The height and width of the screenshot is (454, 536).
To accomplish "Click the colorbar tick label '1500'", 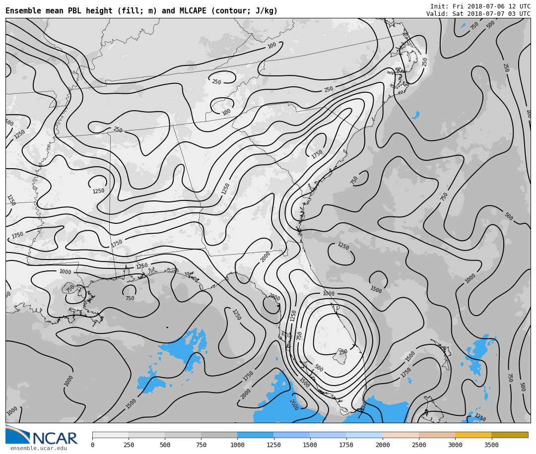I will (x=310, y=445).
